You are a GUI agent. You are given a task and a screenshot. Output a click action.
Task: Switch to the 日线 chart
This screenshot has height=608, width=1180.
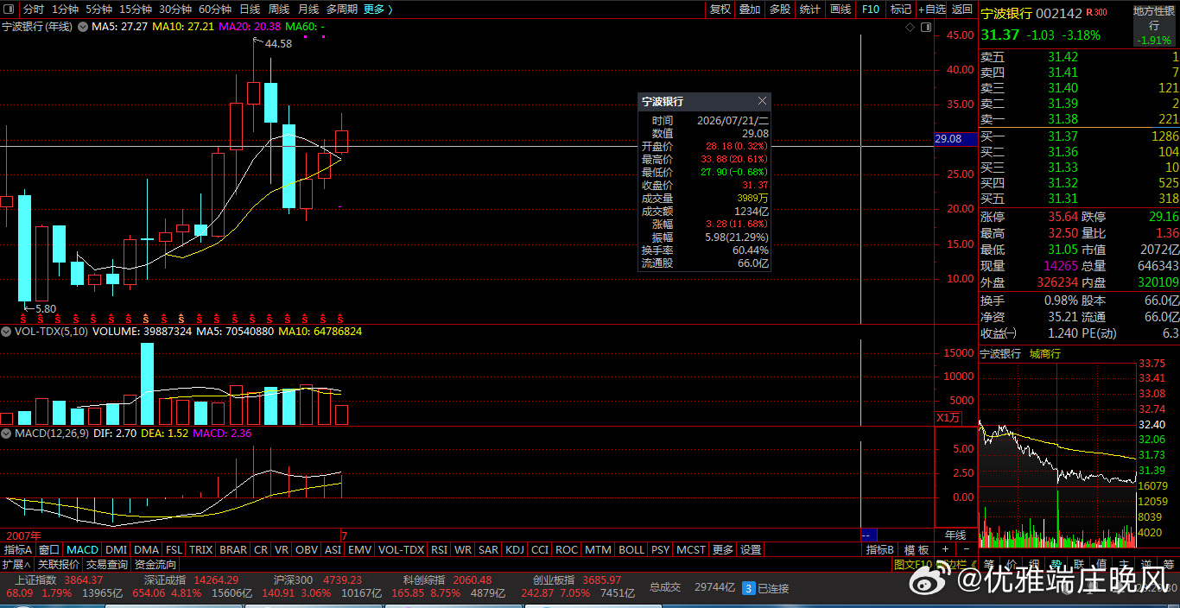[x=250, y=9]
